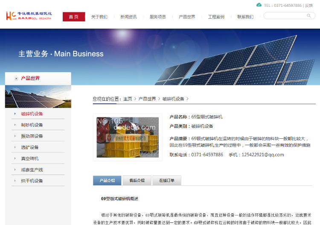Click the 125422921@qq.com contact text
Viewport: 320px width, 225px height.
[x=263, y=155]
